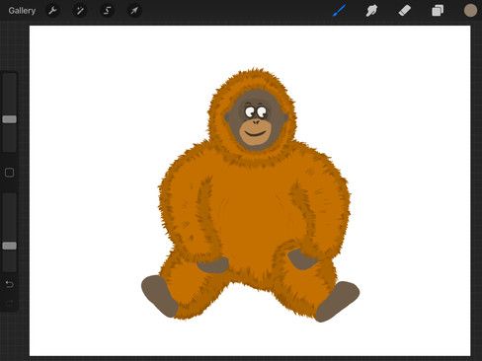Viewport: 482px width, 361px height.
Task: Activate the Transform arrow tool
Action: [134, 11]
